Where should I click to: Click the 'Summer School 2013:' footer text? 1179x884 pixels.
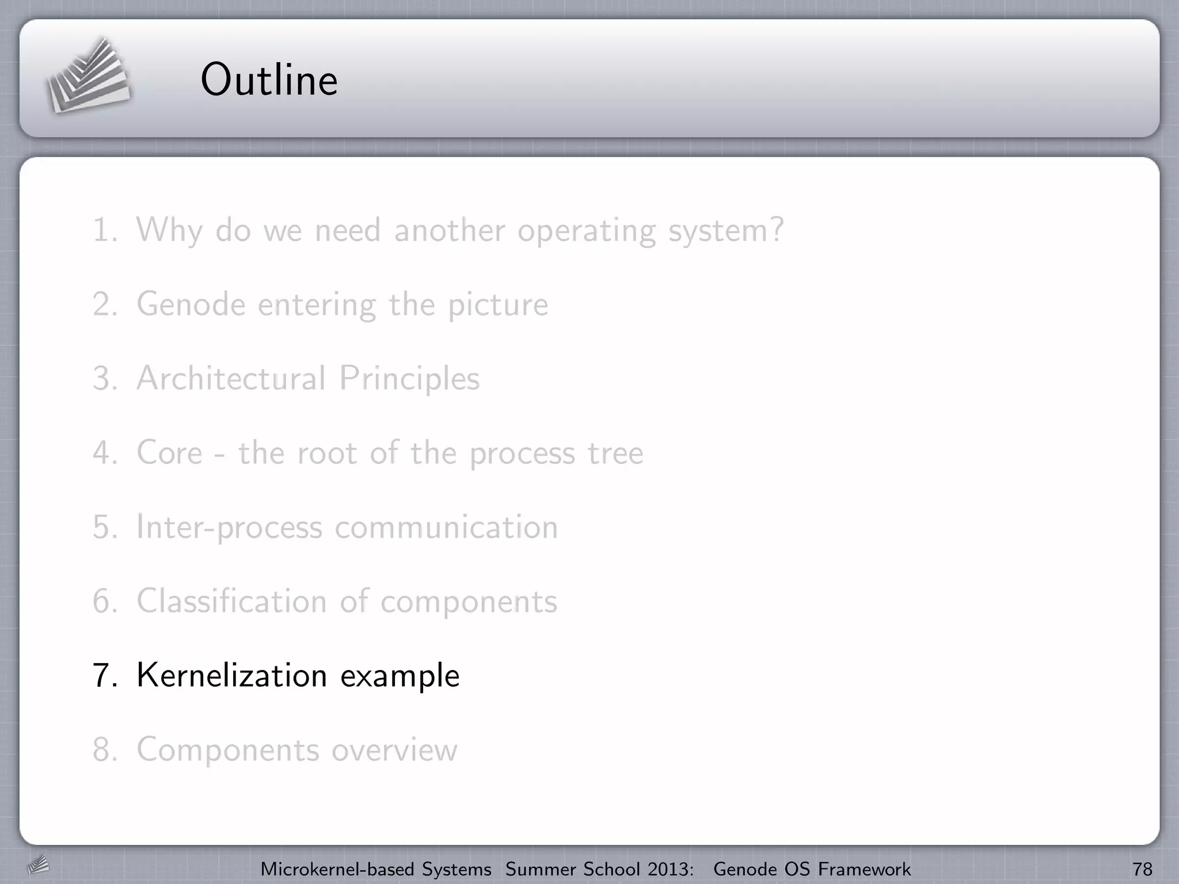[599, 869]
